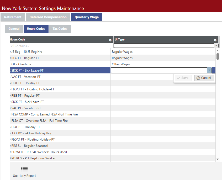Open the Tax Codes sub-tab
Screen dimensions: 222x180
[60, 29]
